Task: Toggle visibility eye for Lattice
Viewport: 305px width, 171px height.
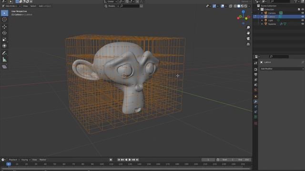Action: point(303,17)
